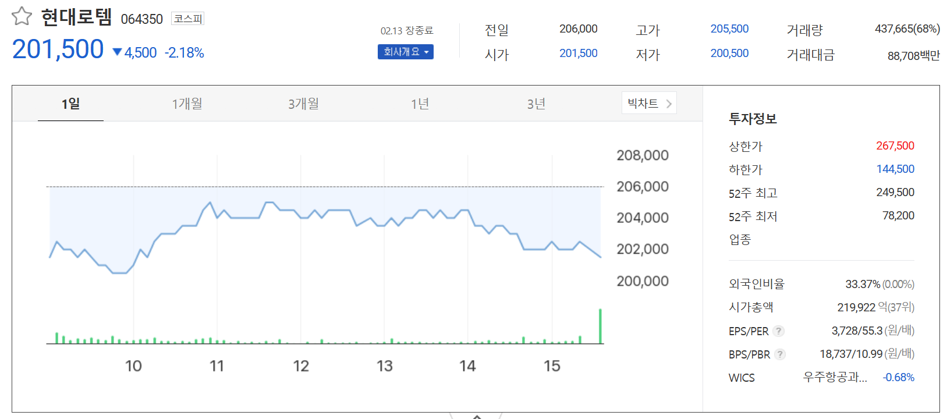Switch to the 3년 chart tab

(x=536, y=104)
